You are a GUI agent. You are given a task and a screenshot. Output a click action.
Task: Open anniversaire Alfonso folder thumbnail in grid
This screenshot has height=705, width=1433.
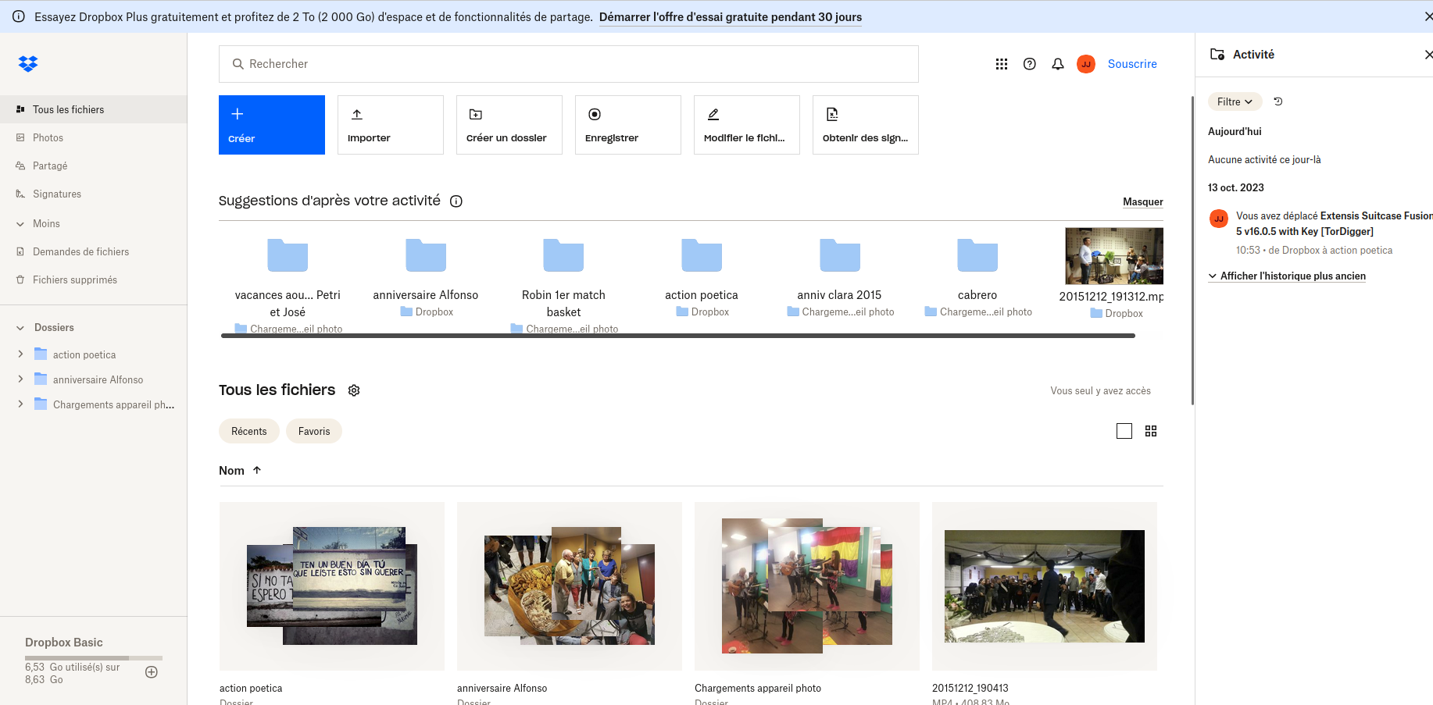[x=570, y=586]
